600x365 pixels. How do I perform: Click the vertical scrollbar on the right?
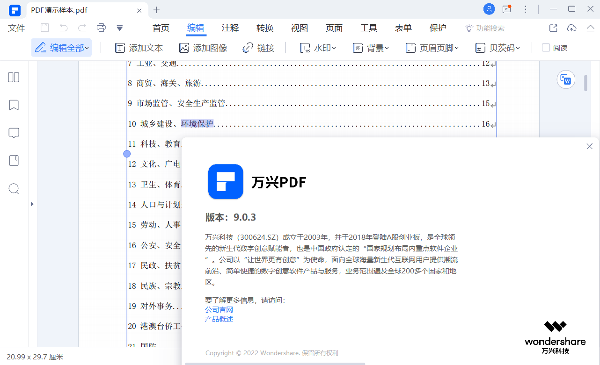585,83
